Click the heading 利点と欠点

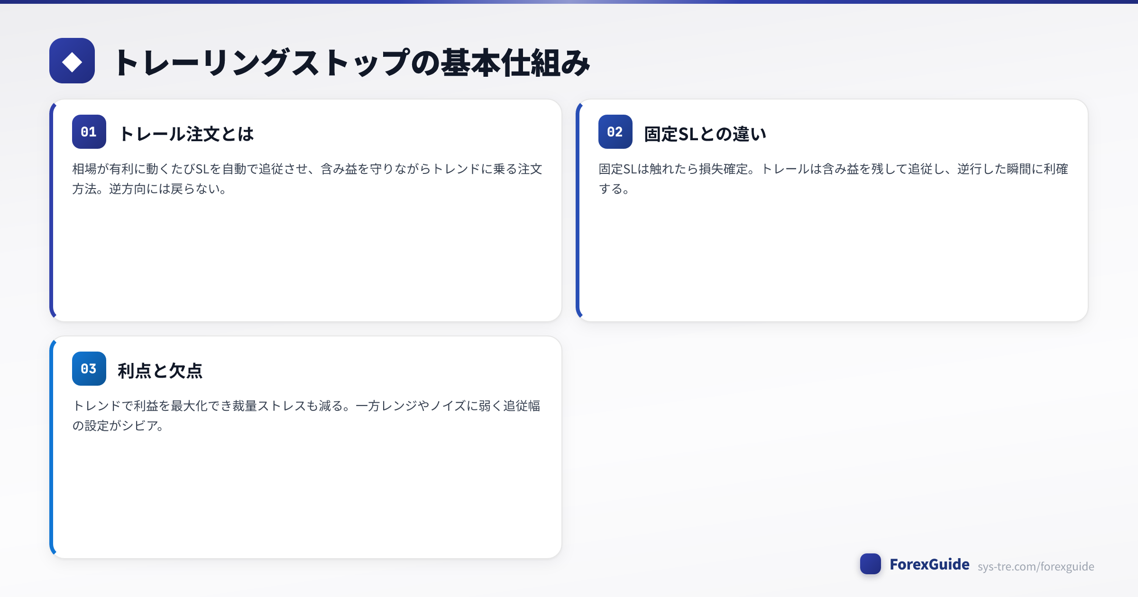tap(160, 371)
